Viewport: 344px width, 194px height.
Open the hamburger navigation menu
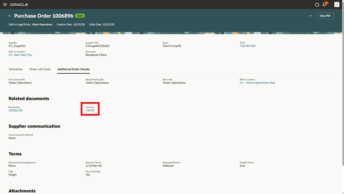(5, 4)
